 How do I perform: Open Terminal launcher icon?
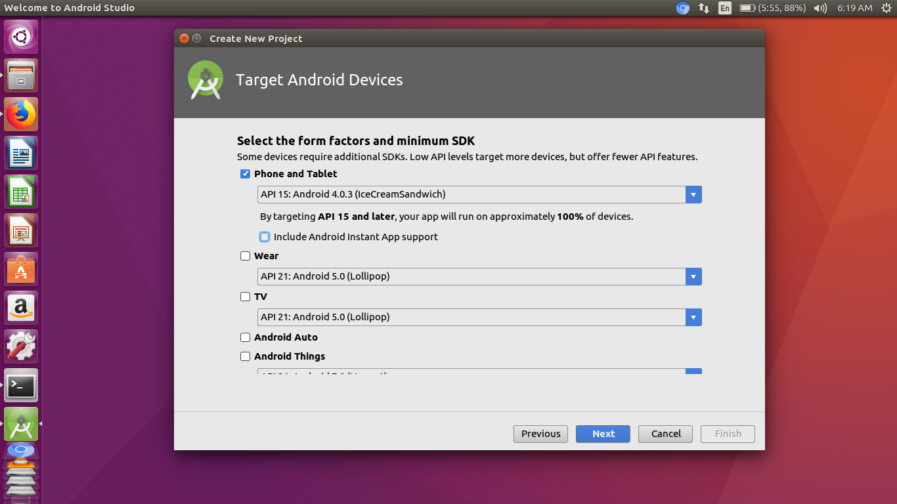pyautogui.click(x=21, y=385)
